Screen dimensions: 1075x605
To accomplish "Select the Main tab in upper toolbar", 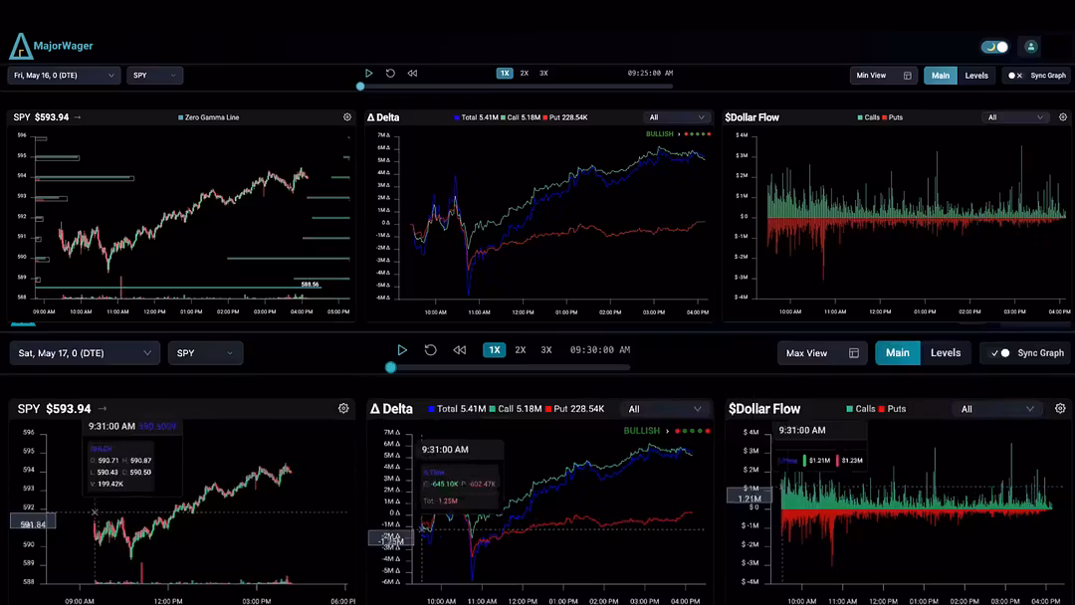I will (x=940, y=76).
